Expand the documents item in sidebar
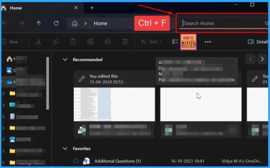This screenshot has width=270, height=168. click(x=3, y=117)
